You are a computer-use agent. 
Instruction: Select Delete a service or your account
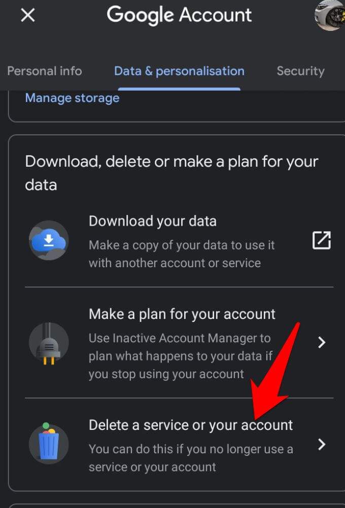pyautogui.click(x=191, y=425)
